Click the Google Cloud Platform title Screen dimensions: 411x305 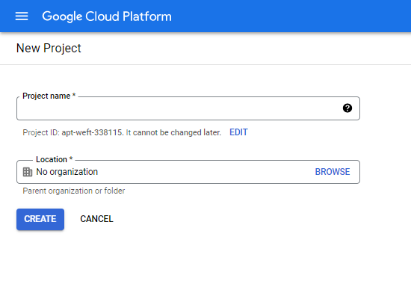107,16
